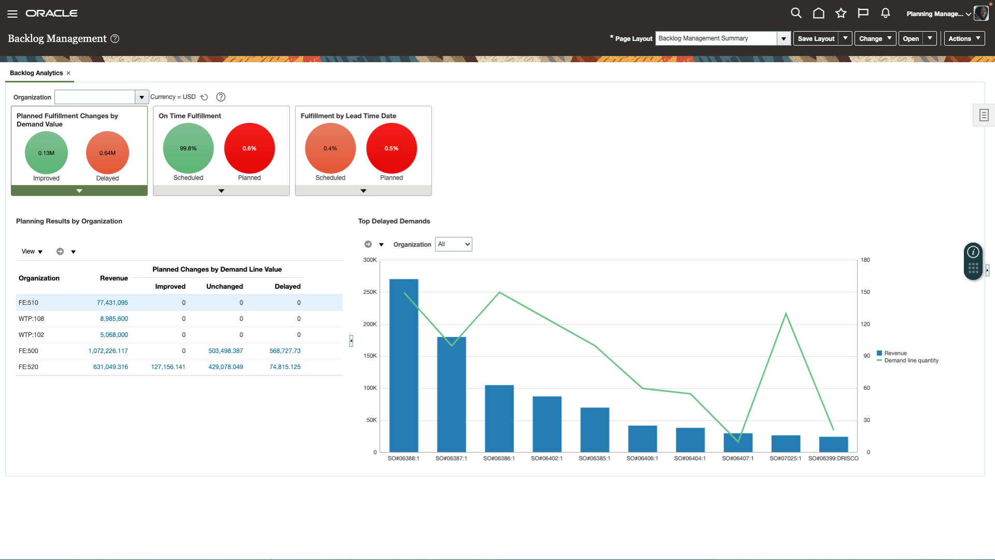Click the help question mark icon next to Backlog Management
995x560 pixels.
(115, 38)
